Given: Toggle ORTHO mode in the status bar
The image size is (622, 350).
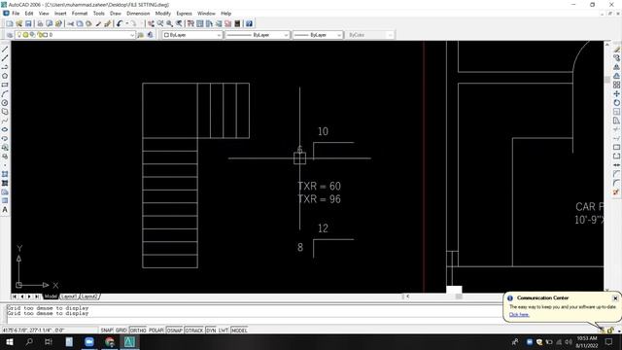Looking at the screenshot, I should pyautogui.click(x=138, y=331).
